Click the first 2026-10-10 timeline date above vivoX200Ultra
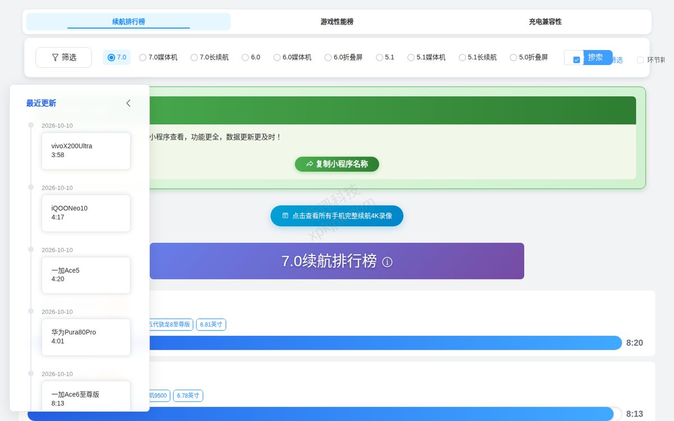Screen dimensions: 674x421 coord(57,126)
